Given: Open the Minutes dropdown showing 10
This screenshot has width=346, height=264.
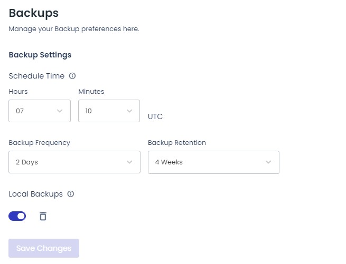Looking at the screenshot, I should click(x=109, y=111).
